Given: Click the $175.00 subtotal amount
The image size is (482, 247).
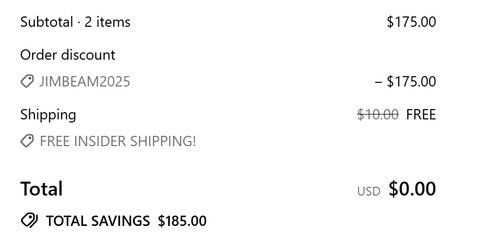Looking at the screenshot, I should pyautogui.click(x=411, y=22).
